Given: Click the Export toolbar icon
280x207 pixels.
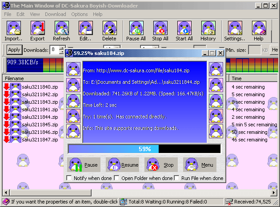Looking at the screenshot, I should (x=37, y=28).
